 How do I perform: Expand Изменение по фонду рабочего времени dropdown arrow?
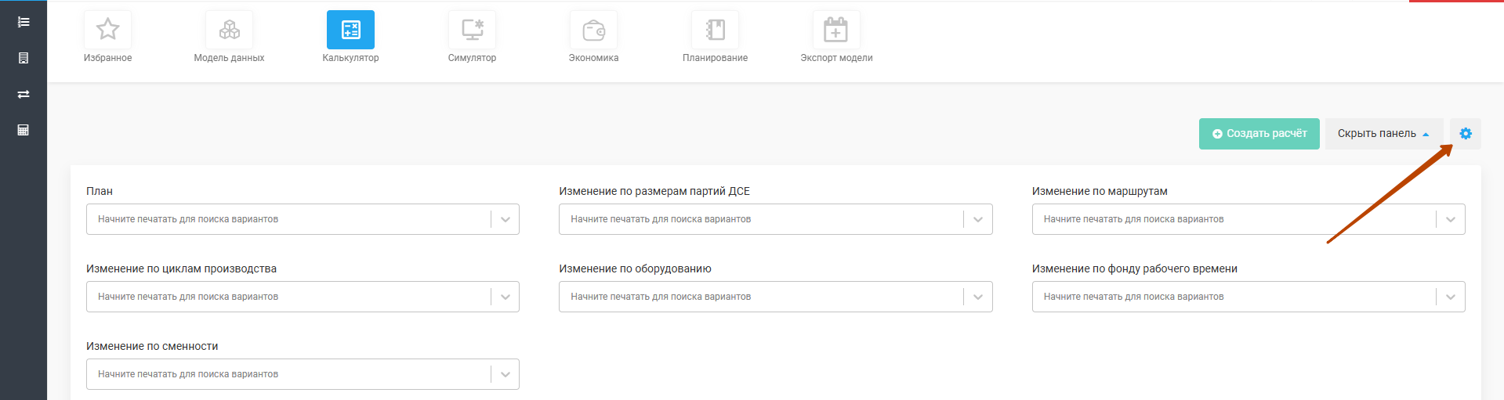1451,297
